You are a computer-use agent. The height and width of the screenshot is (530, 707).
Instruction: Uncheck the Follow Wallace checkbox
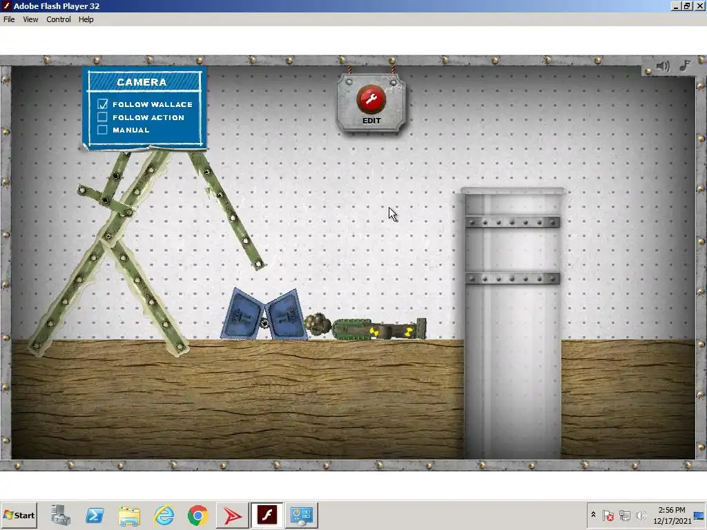(x=102, y=104)
